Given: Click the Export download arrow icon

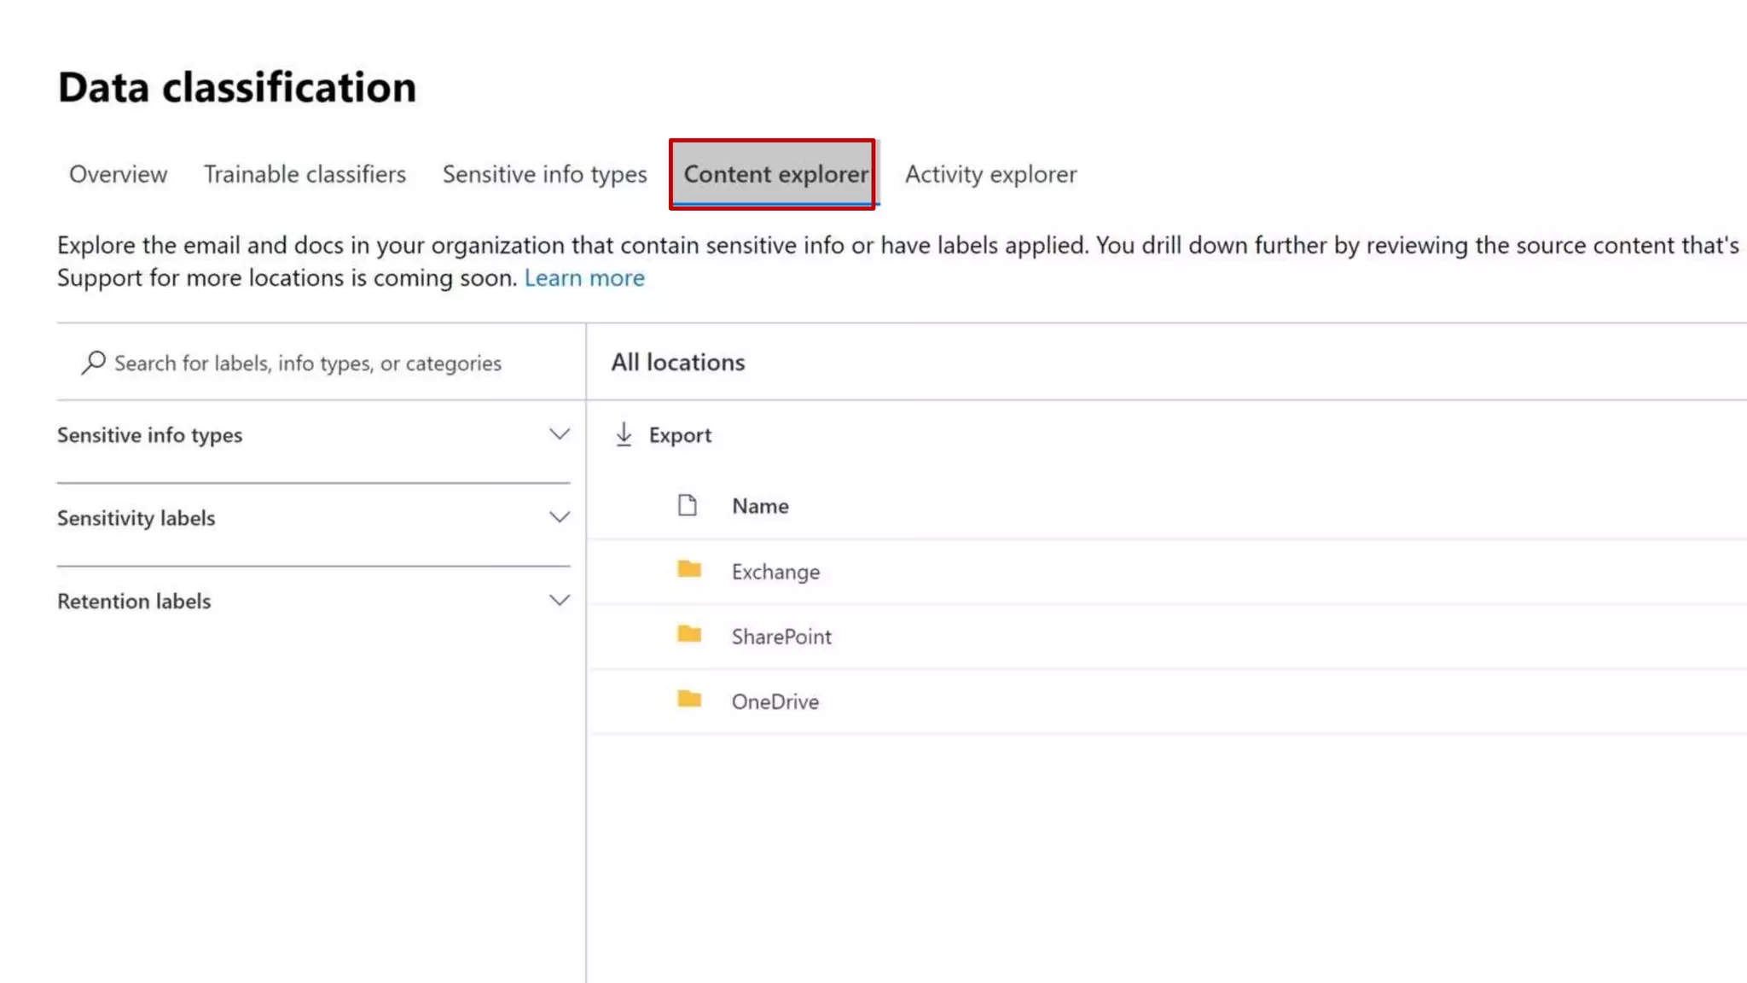Looking at the screenshot, I should point(624,434).
